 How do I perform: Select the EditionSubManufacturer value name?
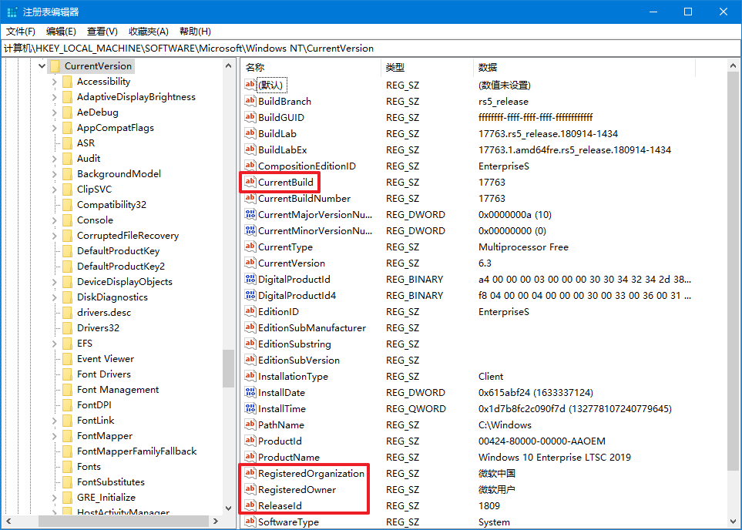click(312, 328)
